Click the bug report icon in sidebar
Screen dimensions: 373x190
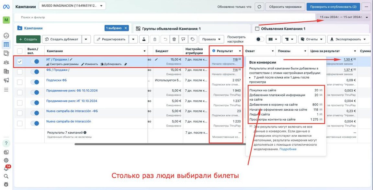coord(6,184)
